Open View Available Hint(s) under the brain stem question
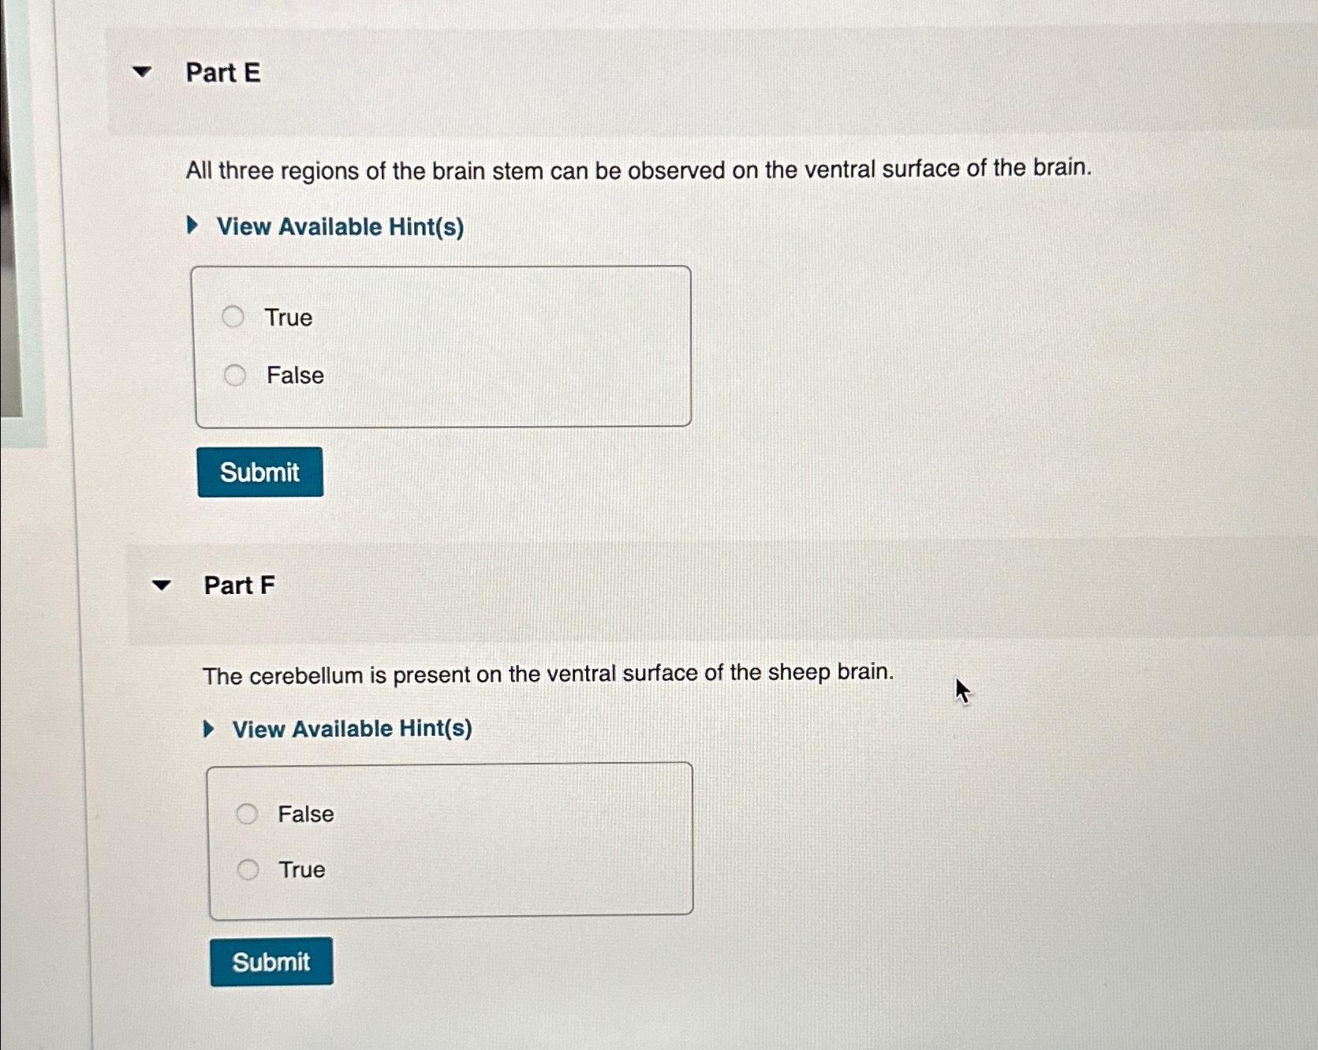Image resolution: width=1318 pixels, height=1050 pixels. [x=340, y=227]
